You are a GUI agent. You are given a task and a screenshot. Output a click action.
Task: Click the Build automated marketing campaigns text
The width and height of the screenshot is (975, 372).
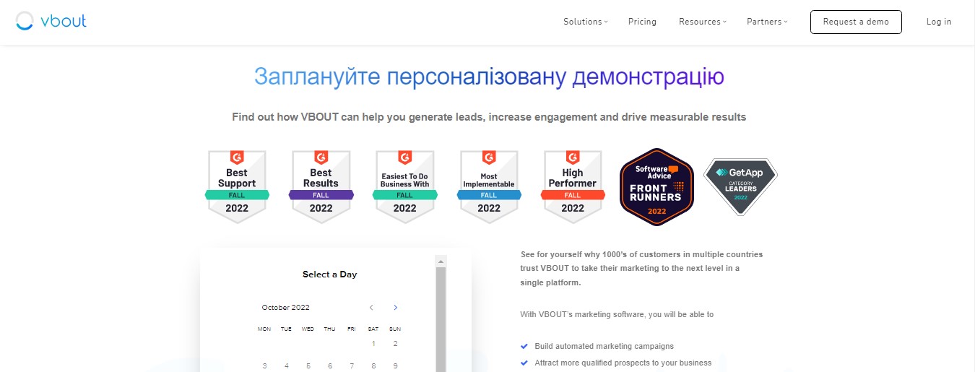[x=604, y=347]
